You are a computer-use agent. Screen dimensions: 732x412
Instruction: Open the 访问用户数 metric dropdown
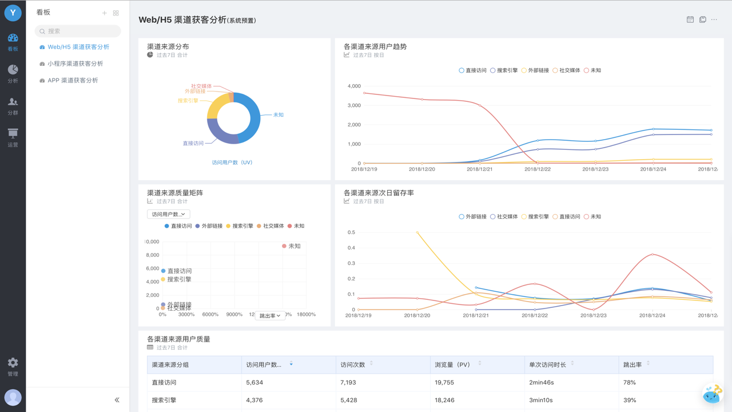coord(168,214)
